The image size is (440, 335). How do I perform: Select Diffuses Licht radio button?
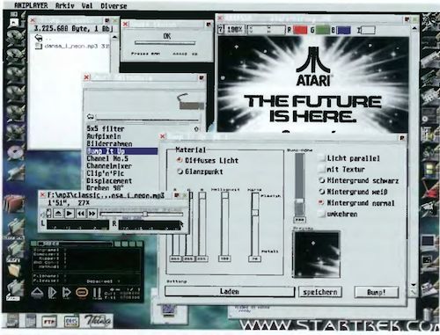[x=180, y=160]
